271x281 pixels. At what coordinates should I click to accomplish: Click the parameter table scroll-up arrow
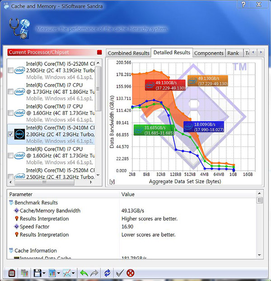(259, 193)
